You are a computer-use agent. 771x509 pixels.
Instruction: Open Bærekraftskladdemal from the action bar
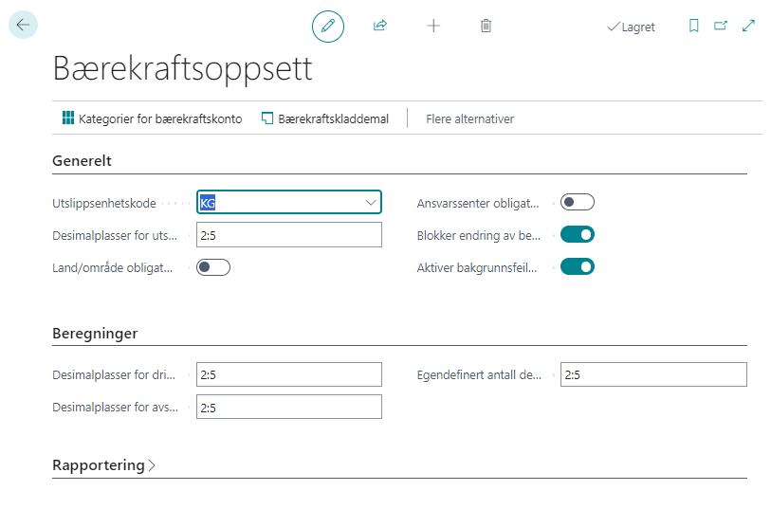[x=325, y=118]
